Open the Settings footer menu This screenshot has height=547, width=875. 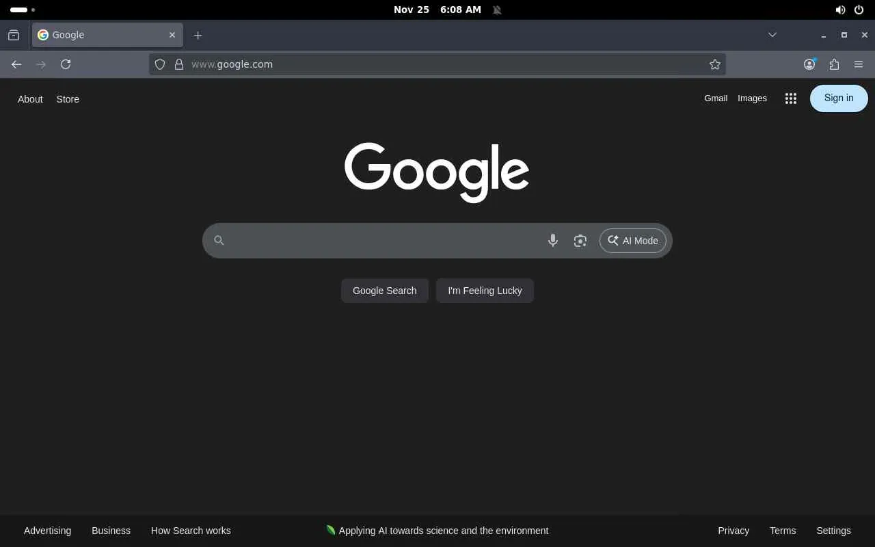tap(833, 531)
